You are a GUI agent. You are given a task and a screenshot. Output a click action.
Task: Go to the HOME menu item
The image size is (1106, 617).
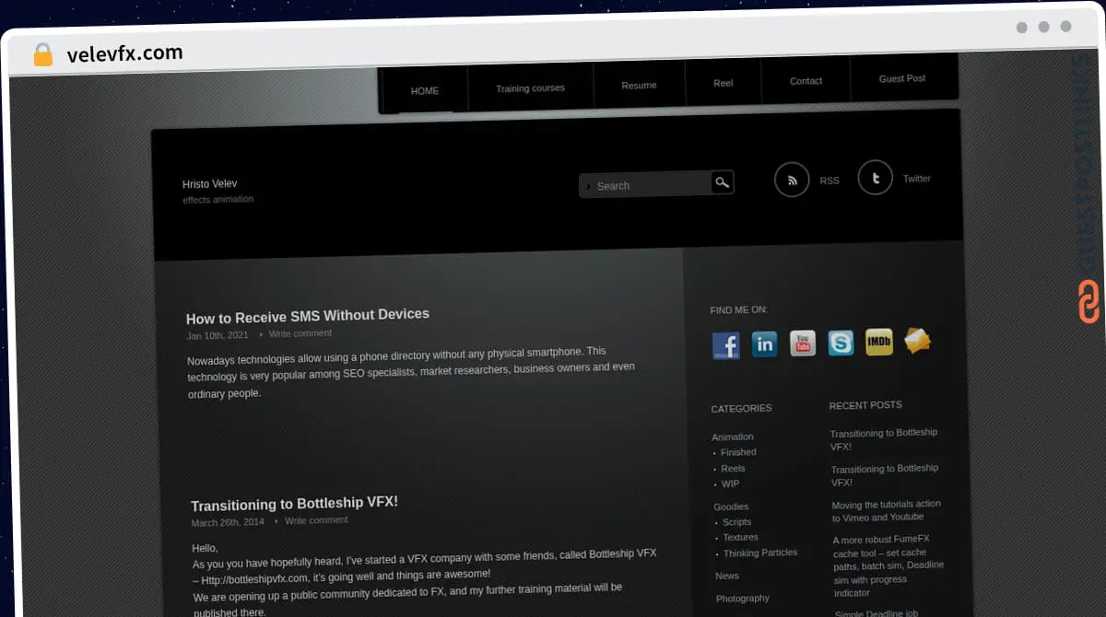(425, 90)
